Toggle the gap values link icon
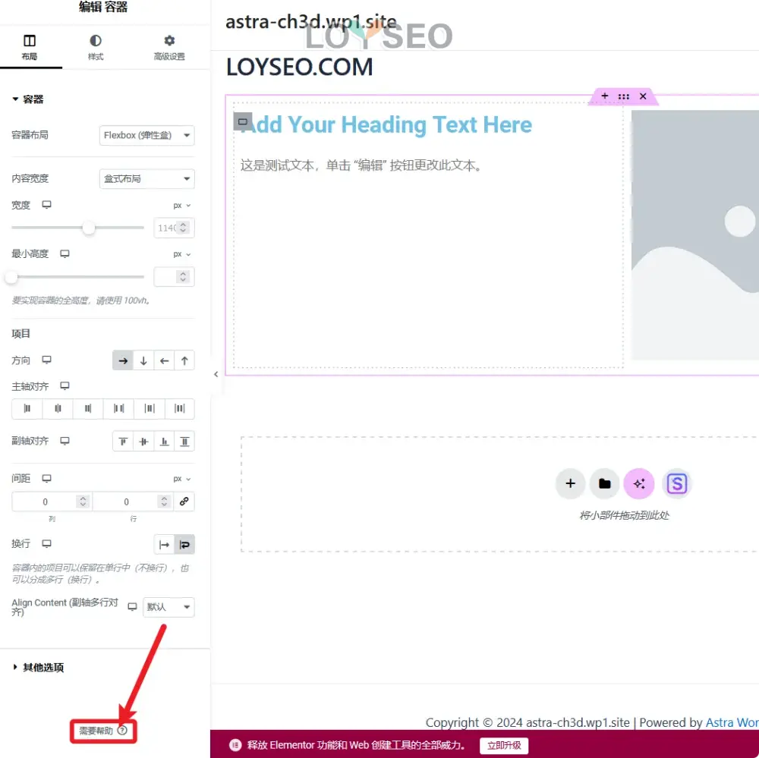 tap(184, 502)
